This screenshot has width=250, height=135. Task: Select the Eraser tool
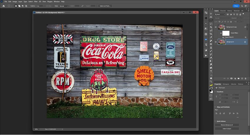pos(211,58)
